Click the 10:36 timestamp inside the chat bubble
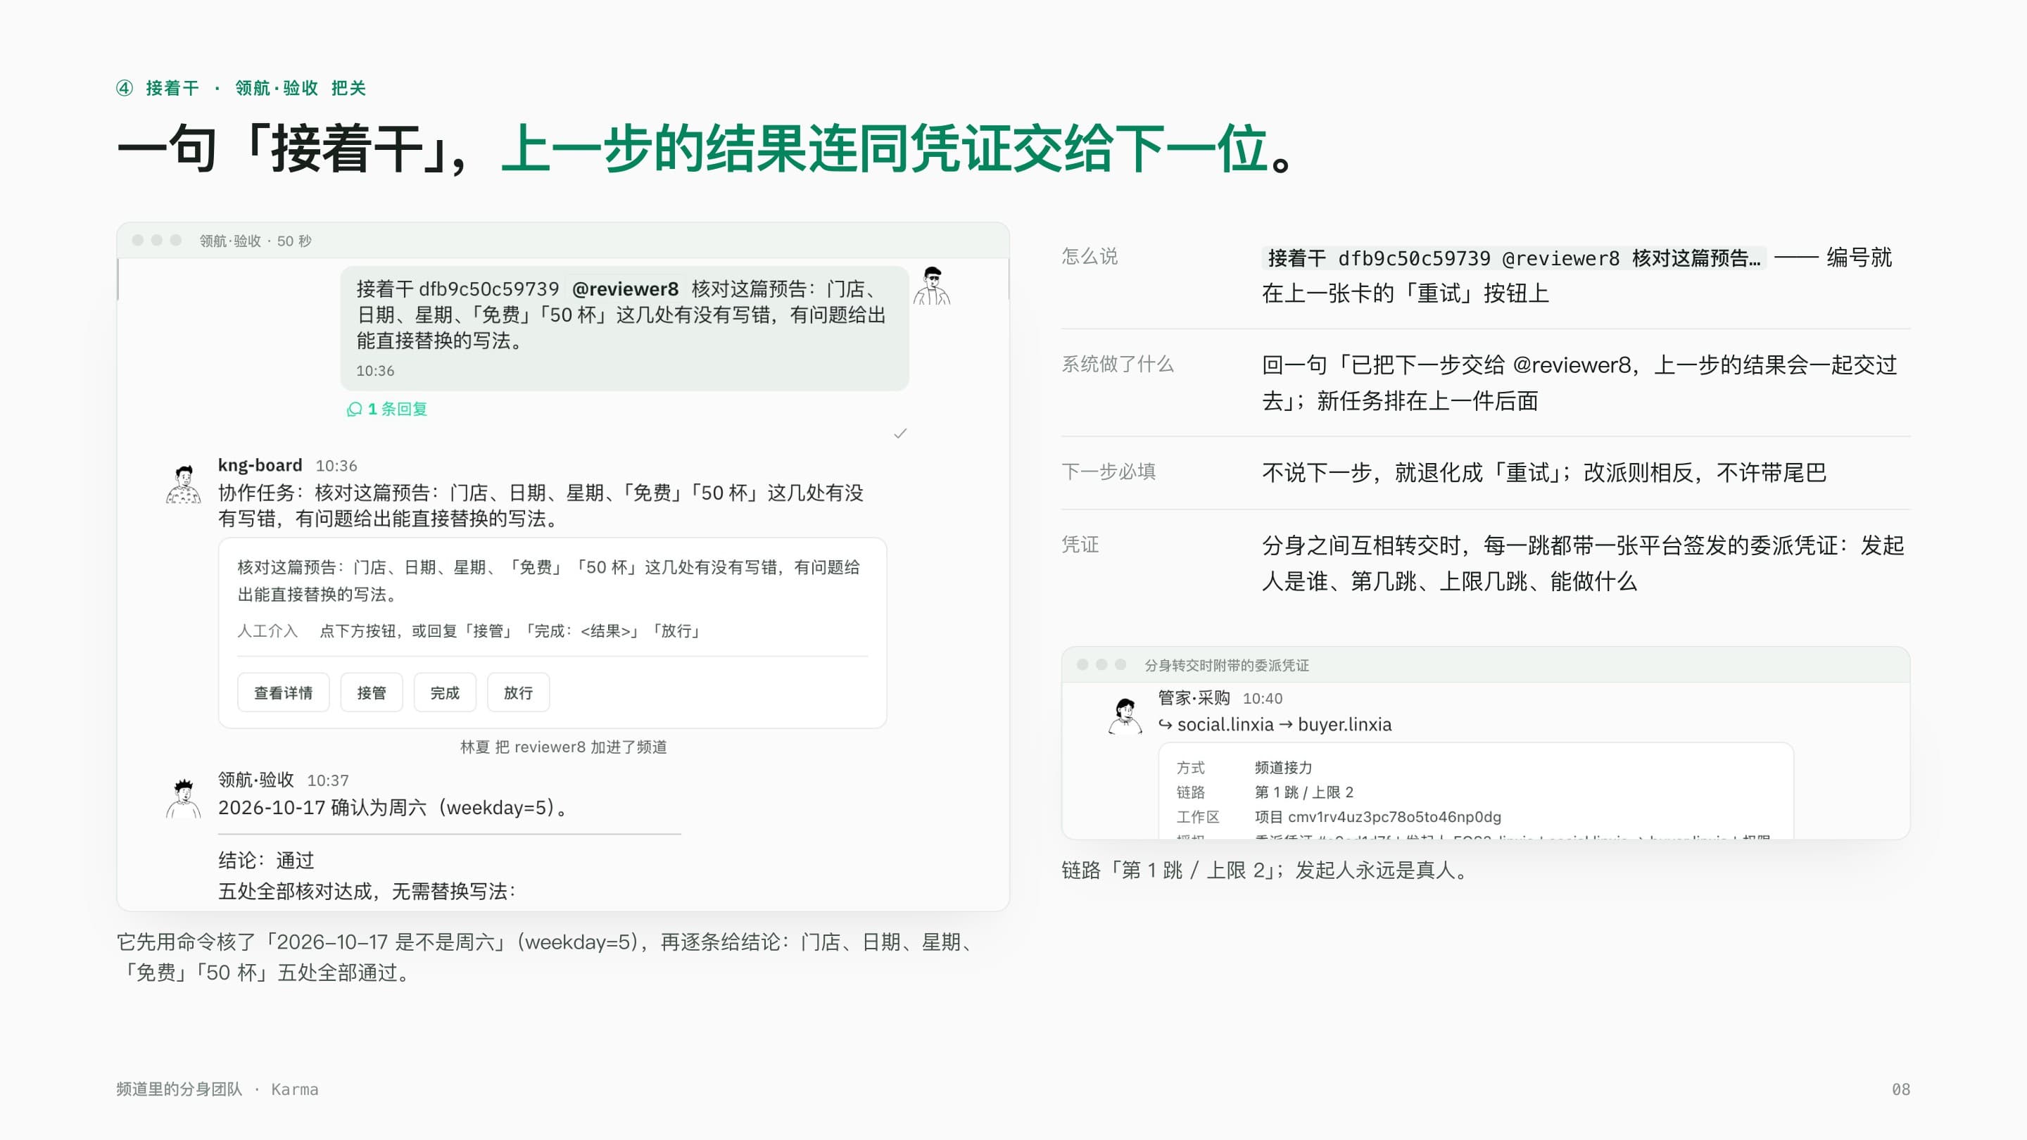This screenshot has width=2027, height=1140. 375,371
